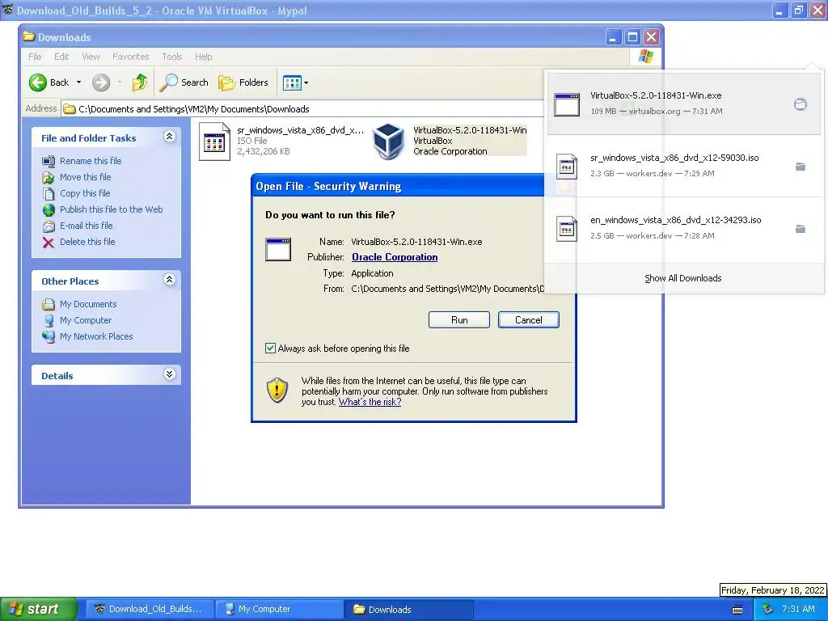Open the Help menu
The height and width of the screenshot is (621, 828).
click(203, 57)
